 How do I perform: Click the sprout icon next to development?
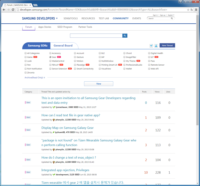coord(54,175)
